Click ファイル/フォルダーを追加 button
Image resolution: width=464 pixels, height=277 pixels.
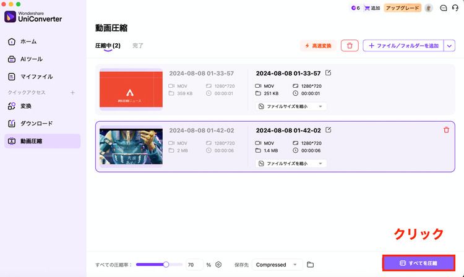point(403,46)
